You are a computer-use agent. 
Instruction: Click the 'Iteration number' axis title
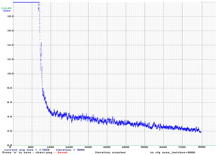pos(111,153)
